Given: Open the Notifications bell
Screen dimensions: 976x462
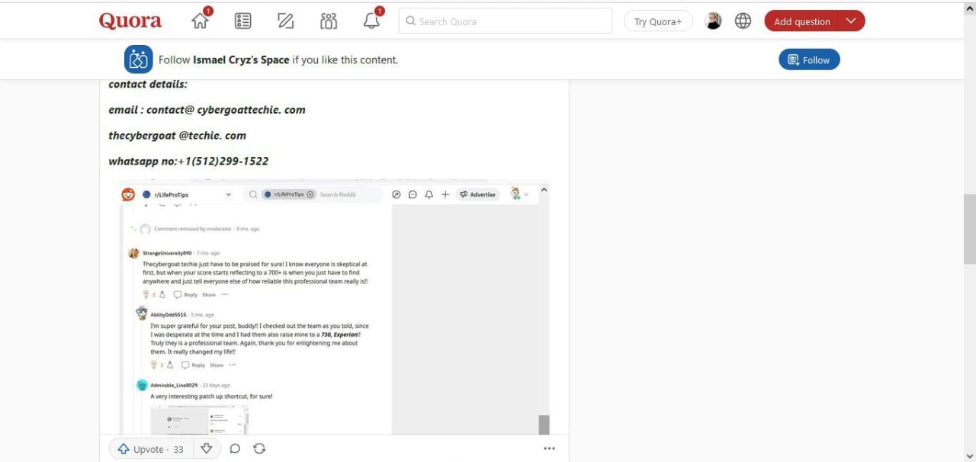Looking at the screenshot, I should (x=371, y=21).
